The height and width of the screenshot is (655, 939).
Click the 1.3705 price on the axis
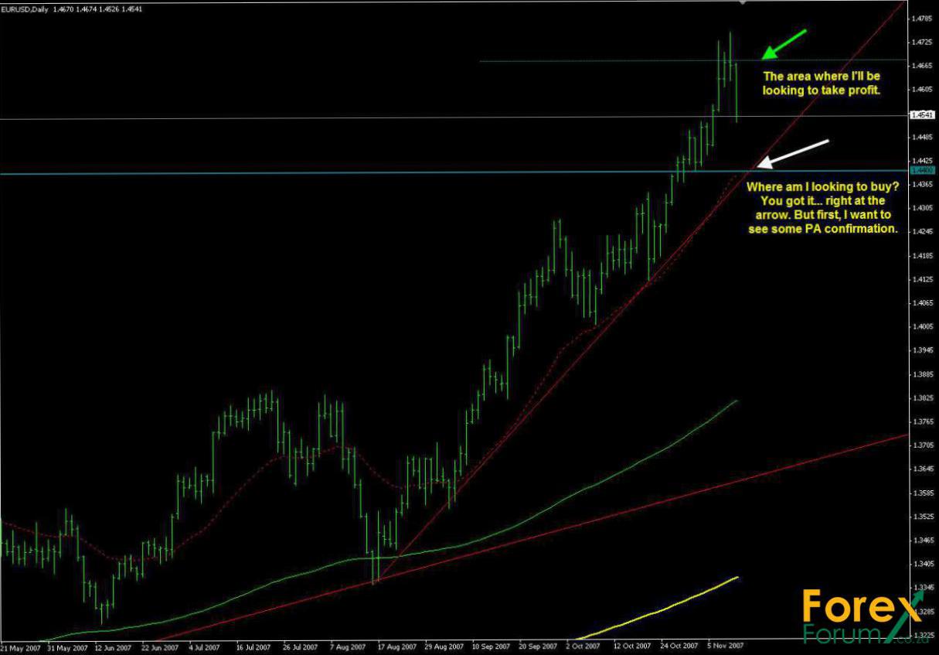tap(922, 445)
